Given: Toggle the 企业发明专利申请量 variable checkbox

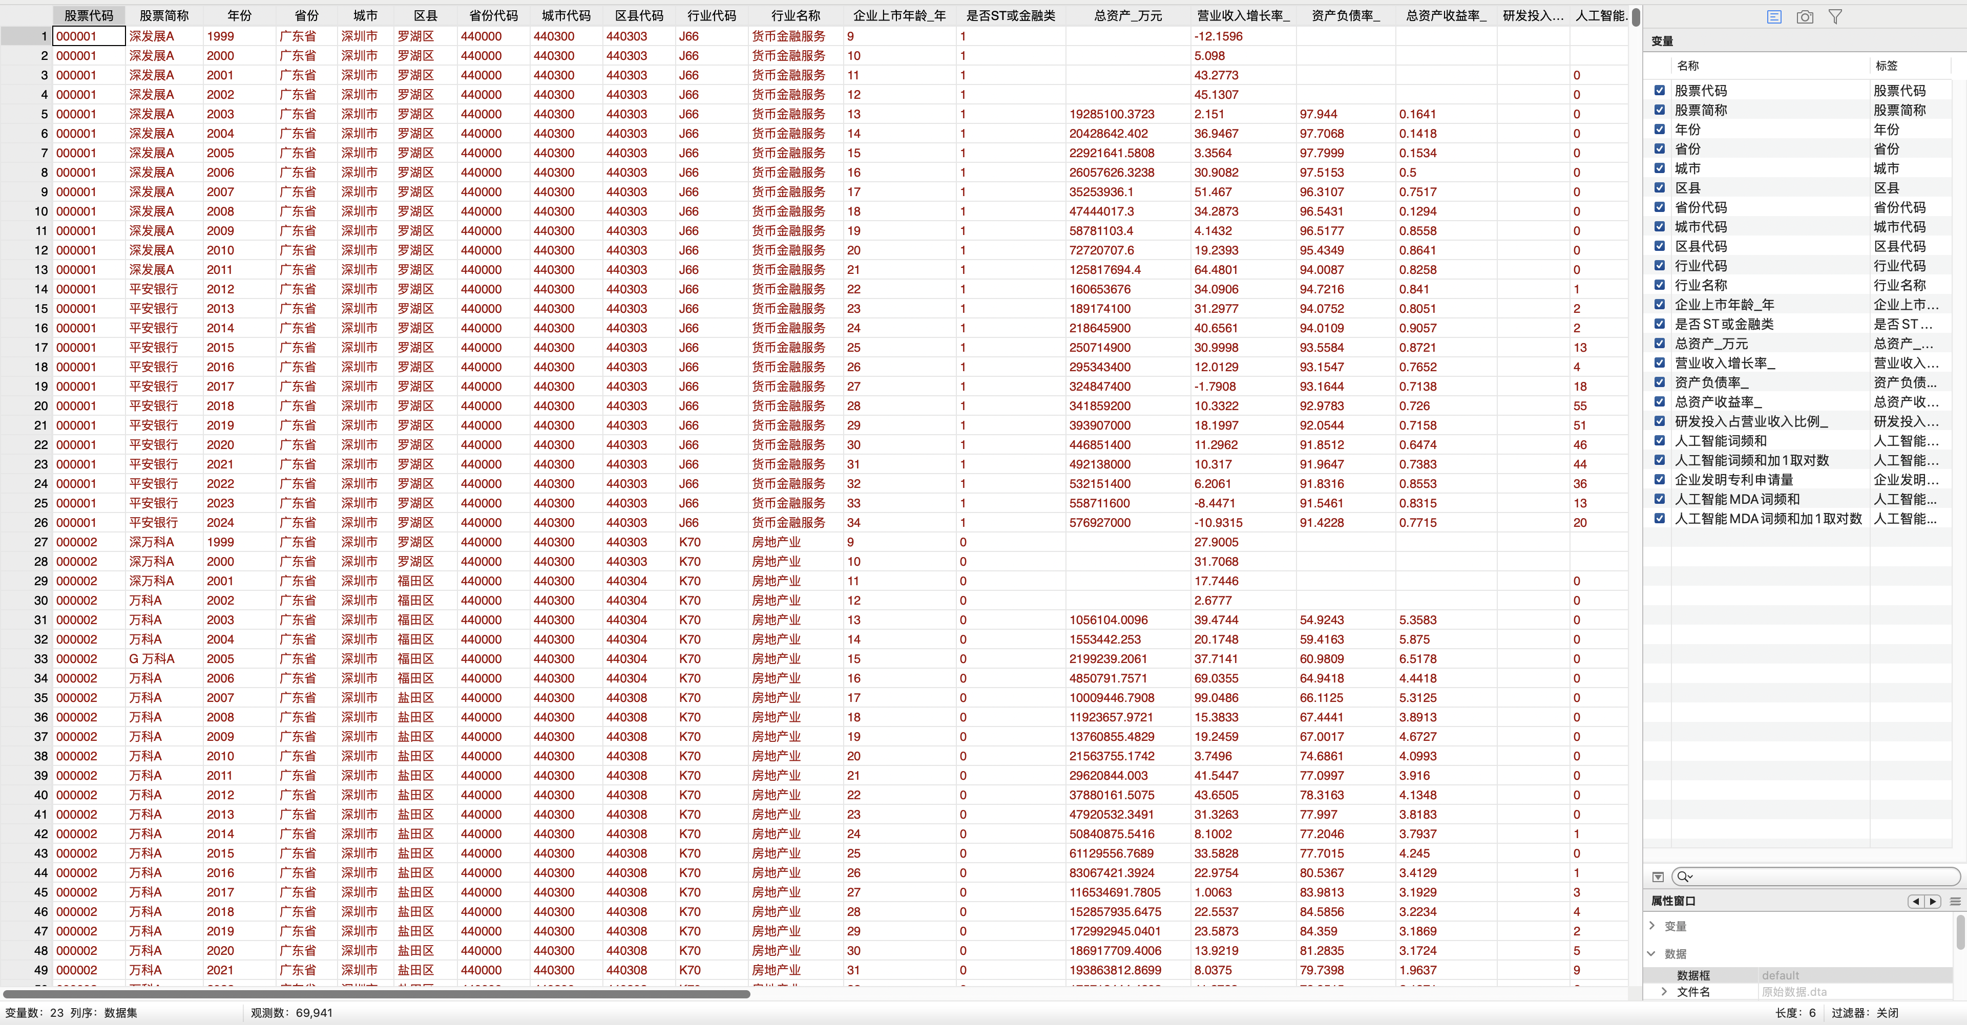Looking at the screenshot, I should (1659, 479).
